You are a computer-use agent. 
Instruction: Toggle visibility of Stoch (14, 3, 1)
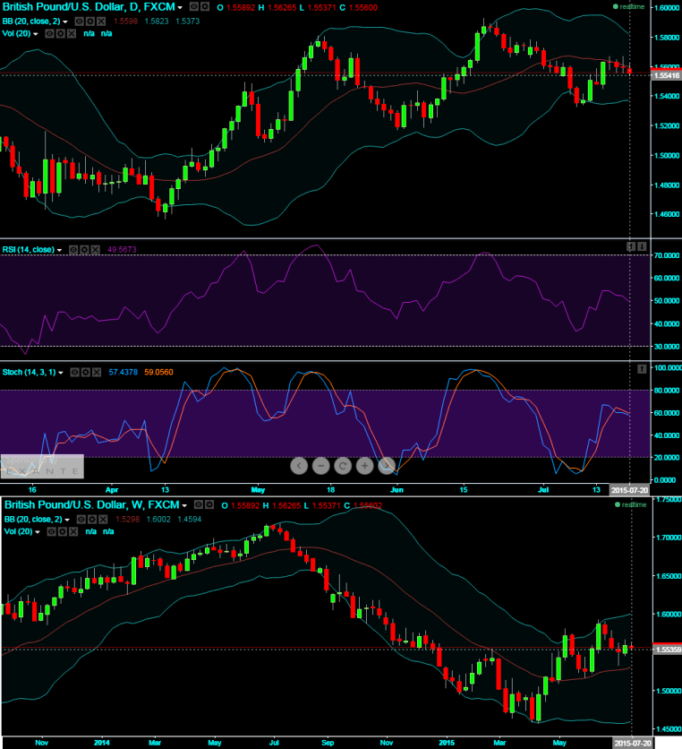tap(75, 372)
